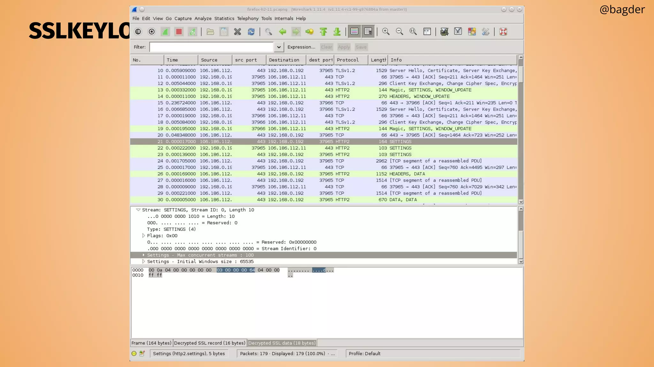The width and height of the screenshot is (654, 367).
Task: Start a new capture with shark fin icon
Action: [x=165, y=32]
